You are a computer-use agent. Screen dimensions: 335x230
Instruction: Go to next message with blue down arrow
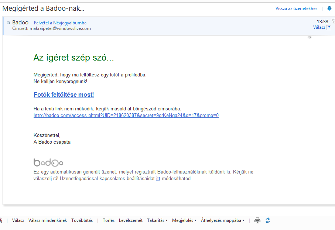pos(329,8)
